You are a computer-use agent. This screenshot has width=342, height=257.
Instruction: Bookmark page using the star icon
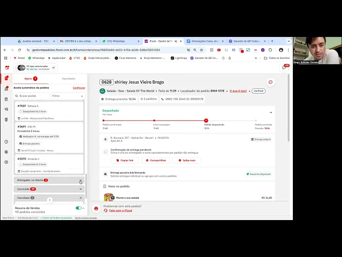201,50
